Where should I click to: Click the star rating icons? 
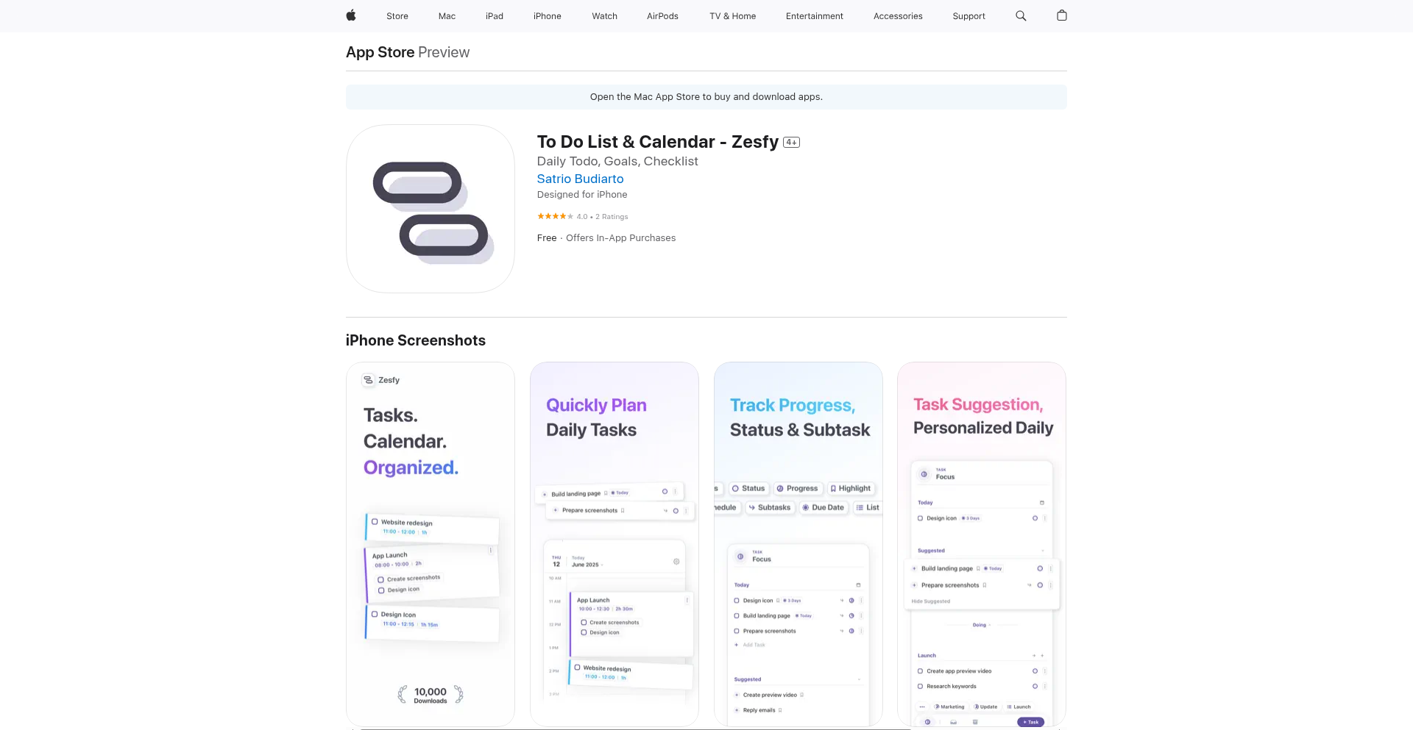555,216
